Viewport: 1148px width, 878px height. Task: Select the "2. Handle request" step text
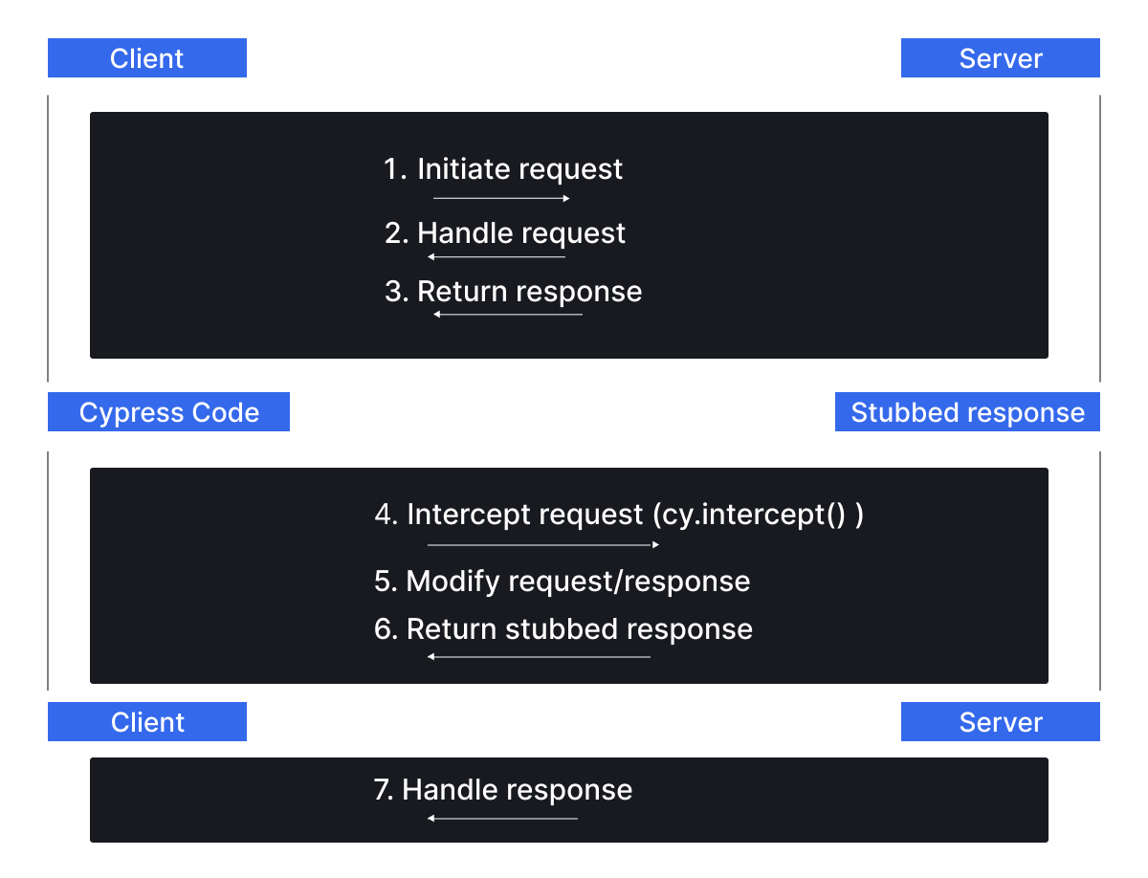pos(505,233)
